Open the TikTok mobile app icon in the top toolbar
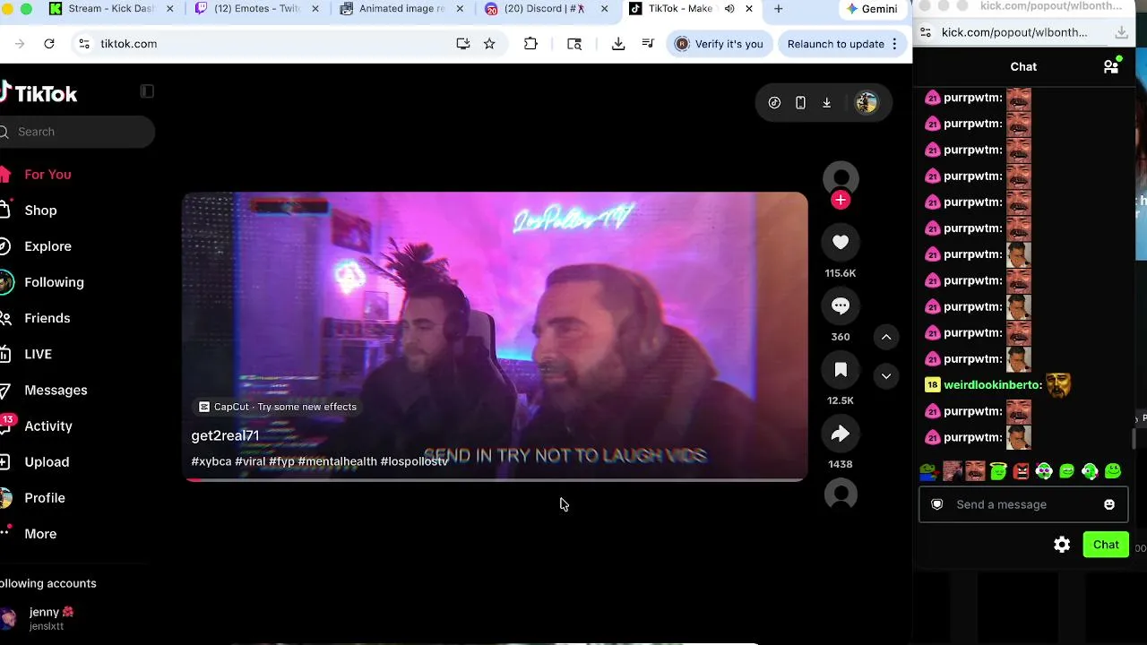Viewport: 1147px width, 645px height. point(800,103)
